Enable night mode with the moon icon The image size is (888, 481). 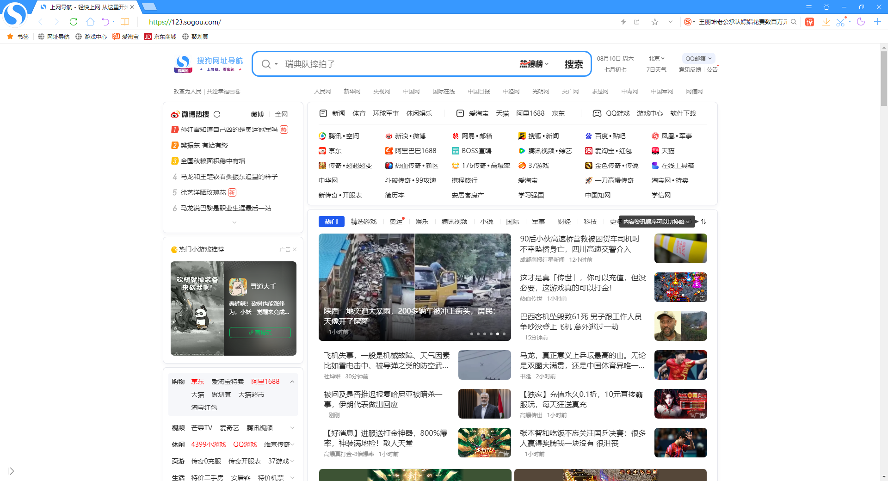[861, 22]
